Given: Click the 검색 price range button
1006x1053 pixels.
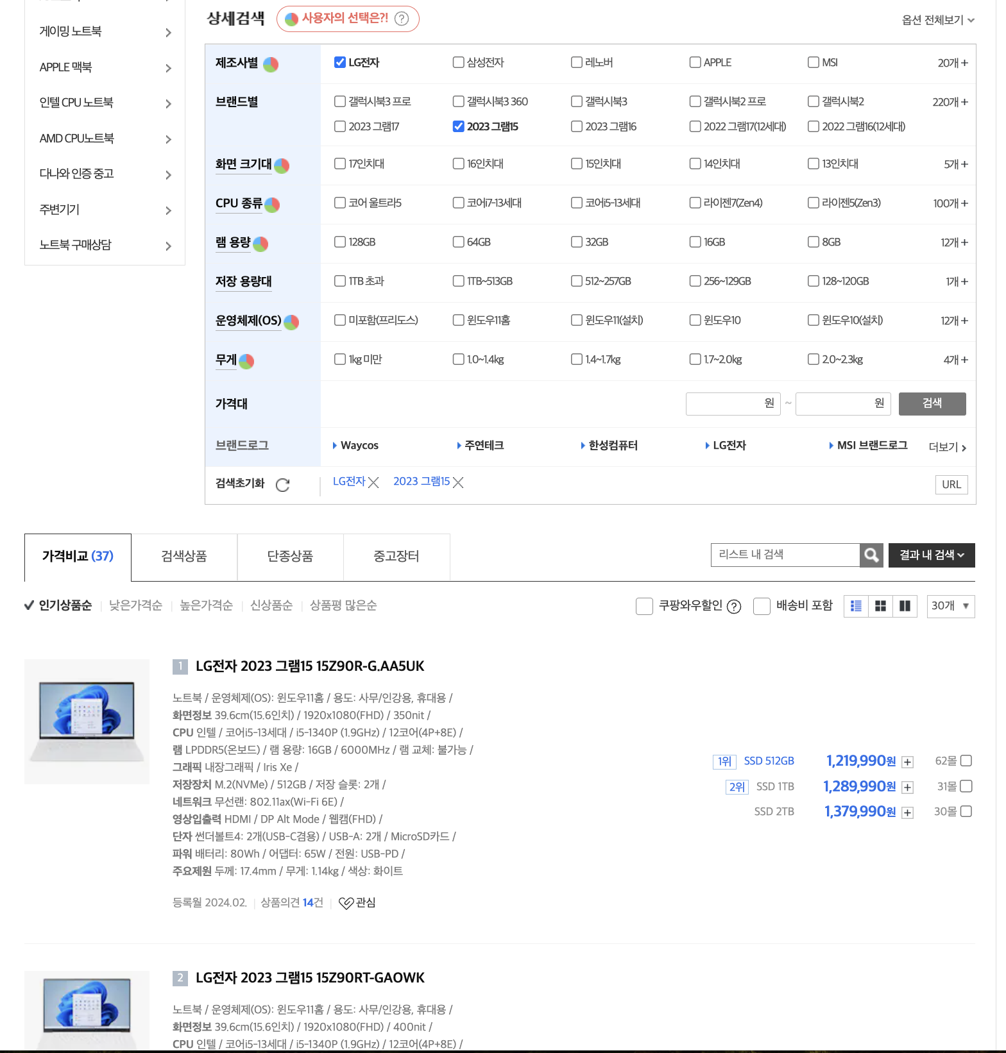Looking at the screenshot, I should coord(932,403).
